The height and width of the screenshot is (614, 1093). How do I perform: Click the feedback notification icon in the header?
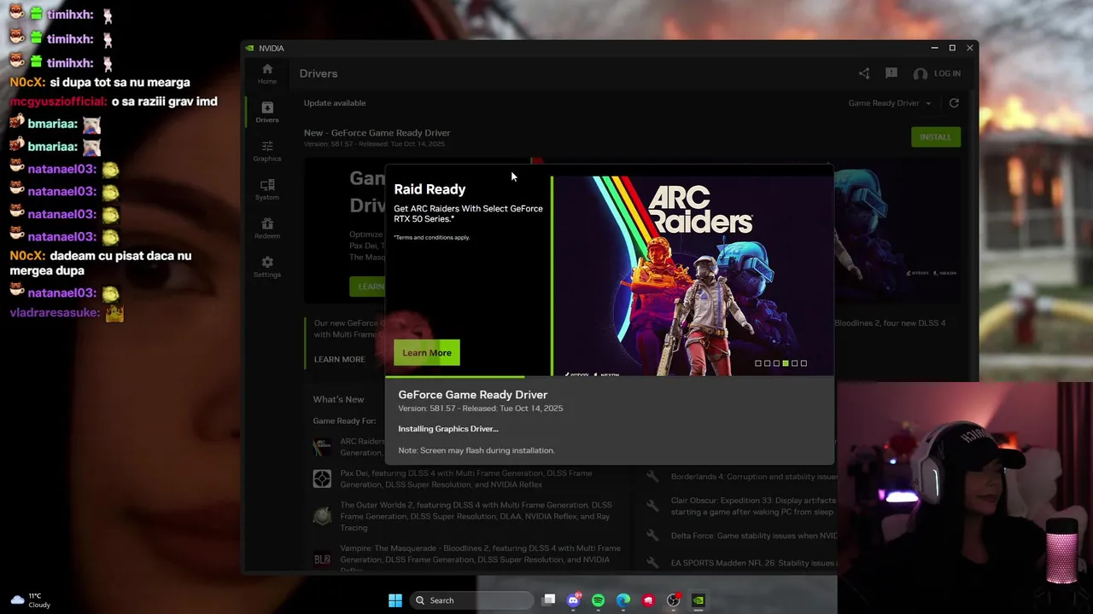click(x=891, y=73)
